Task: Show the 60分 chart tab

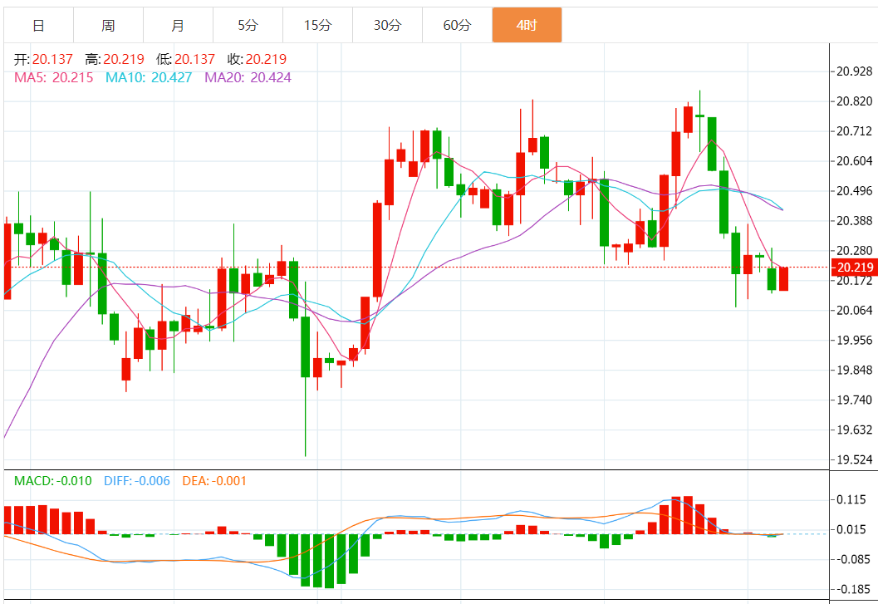Action: click(x=457, y=26)
